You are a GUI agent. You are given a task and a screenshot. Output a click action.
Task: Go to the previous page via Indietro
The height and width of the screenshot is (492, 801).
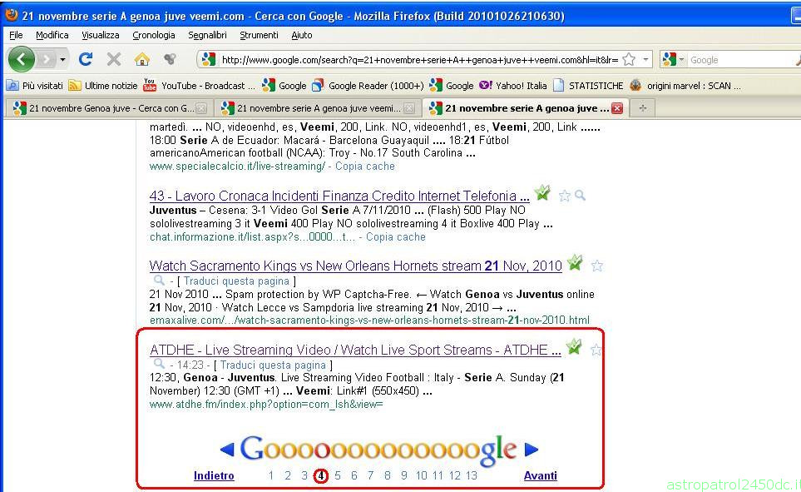tap(214, 475)
